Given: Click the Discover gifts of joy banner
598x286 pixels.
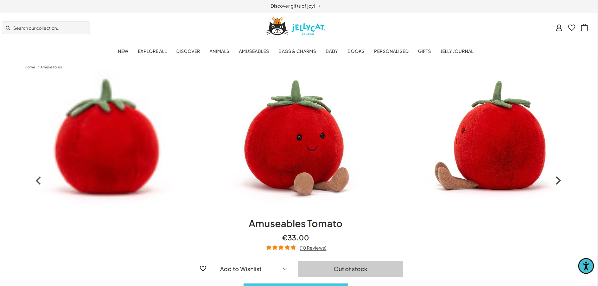Looking at the screenshot, I should click(296, 6).
